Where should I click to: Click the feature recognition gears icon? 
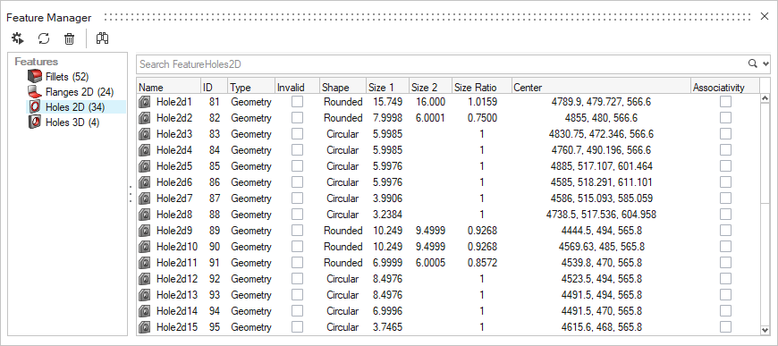[x=18, y=38]
